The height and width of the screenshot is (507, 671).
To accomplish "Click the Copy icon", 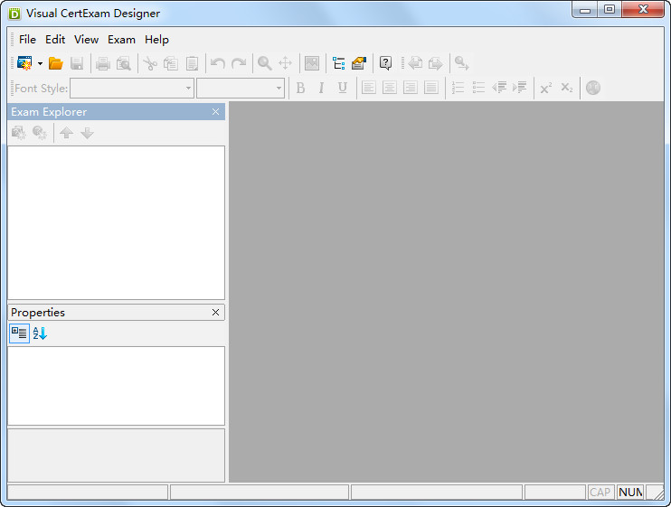I will [171, 63].
